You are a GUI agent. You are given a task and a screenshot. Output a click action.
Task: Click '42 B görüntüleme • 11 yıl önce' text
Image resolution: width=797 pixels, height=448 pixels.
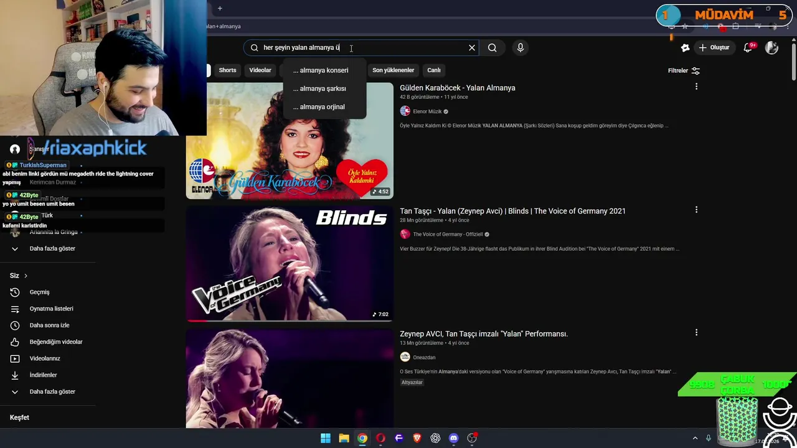pos(433,97)
